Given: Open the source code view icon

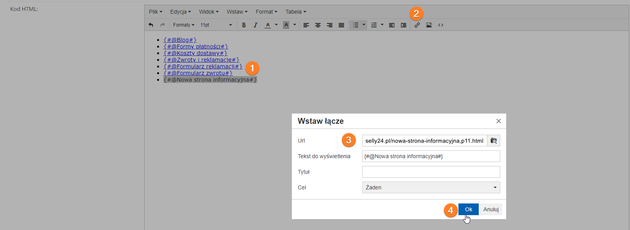Looking at the screenshot, I should click(x=440, y=25).
